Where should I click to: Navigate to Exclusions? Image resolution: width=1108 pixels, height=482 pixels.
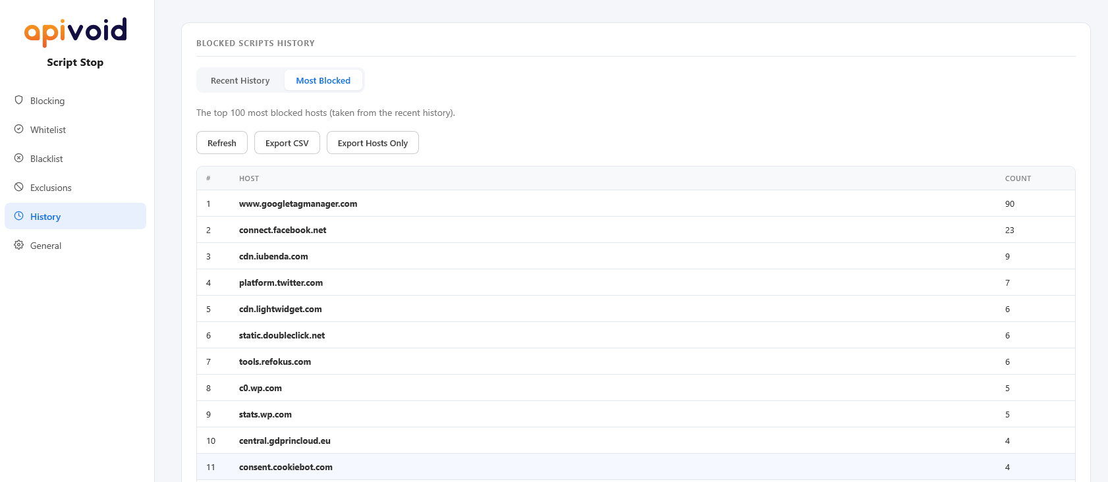(x=75, y=188)
